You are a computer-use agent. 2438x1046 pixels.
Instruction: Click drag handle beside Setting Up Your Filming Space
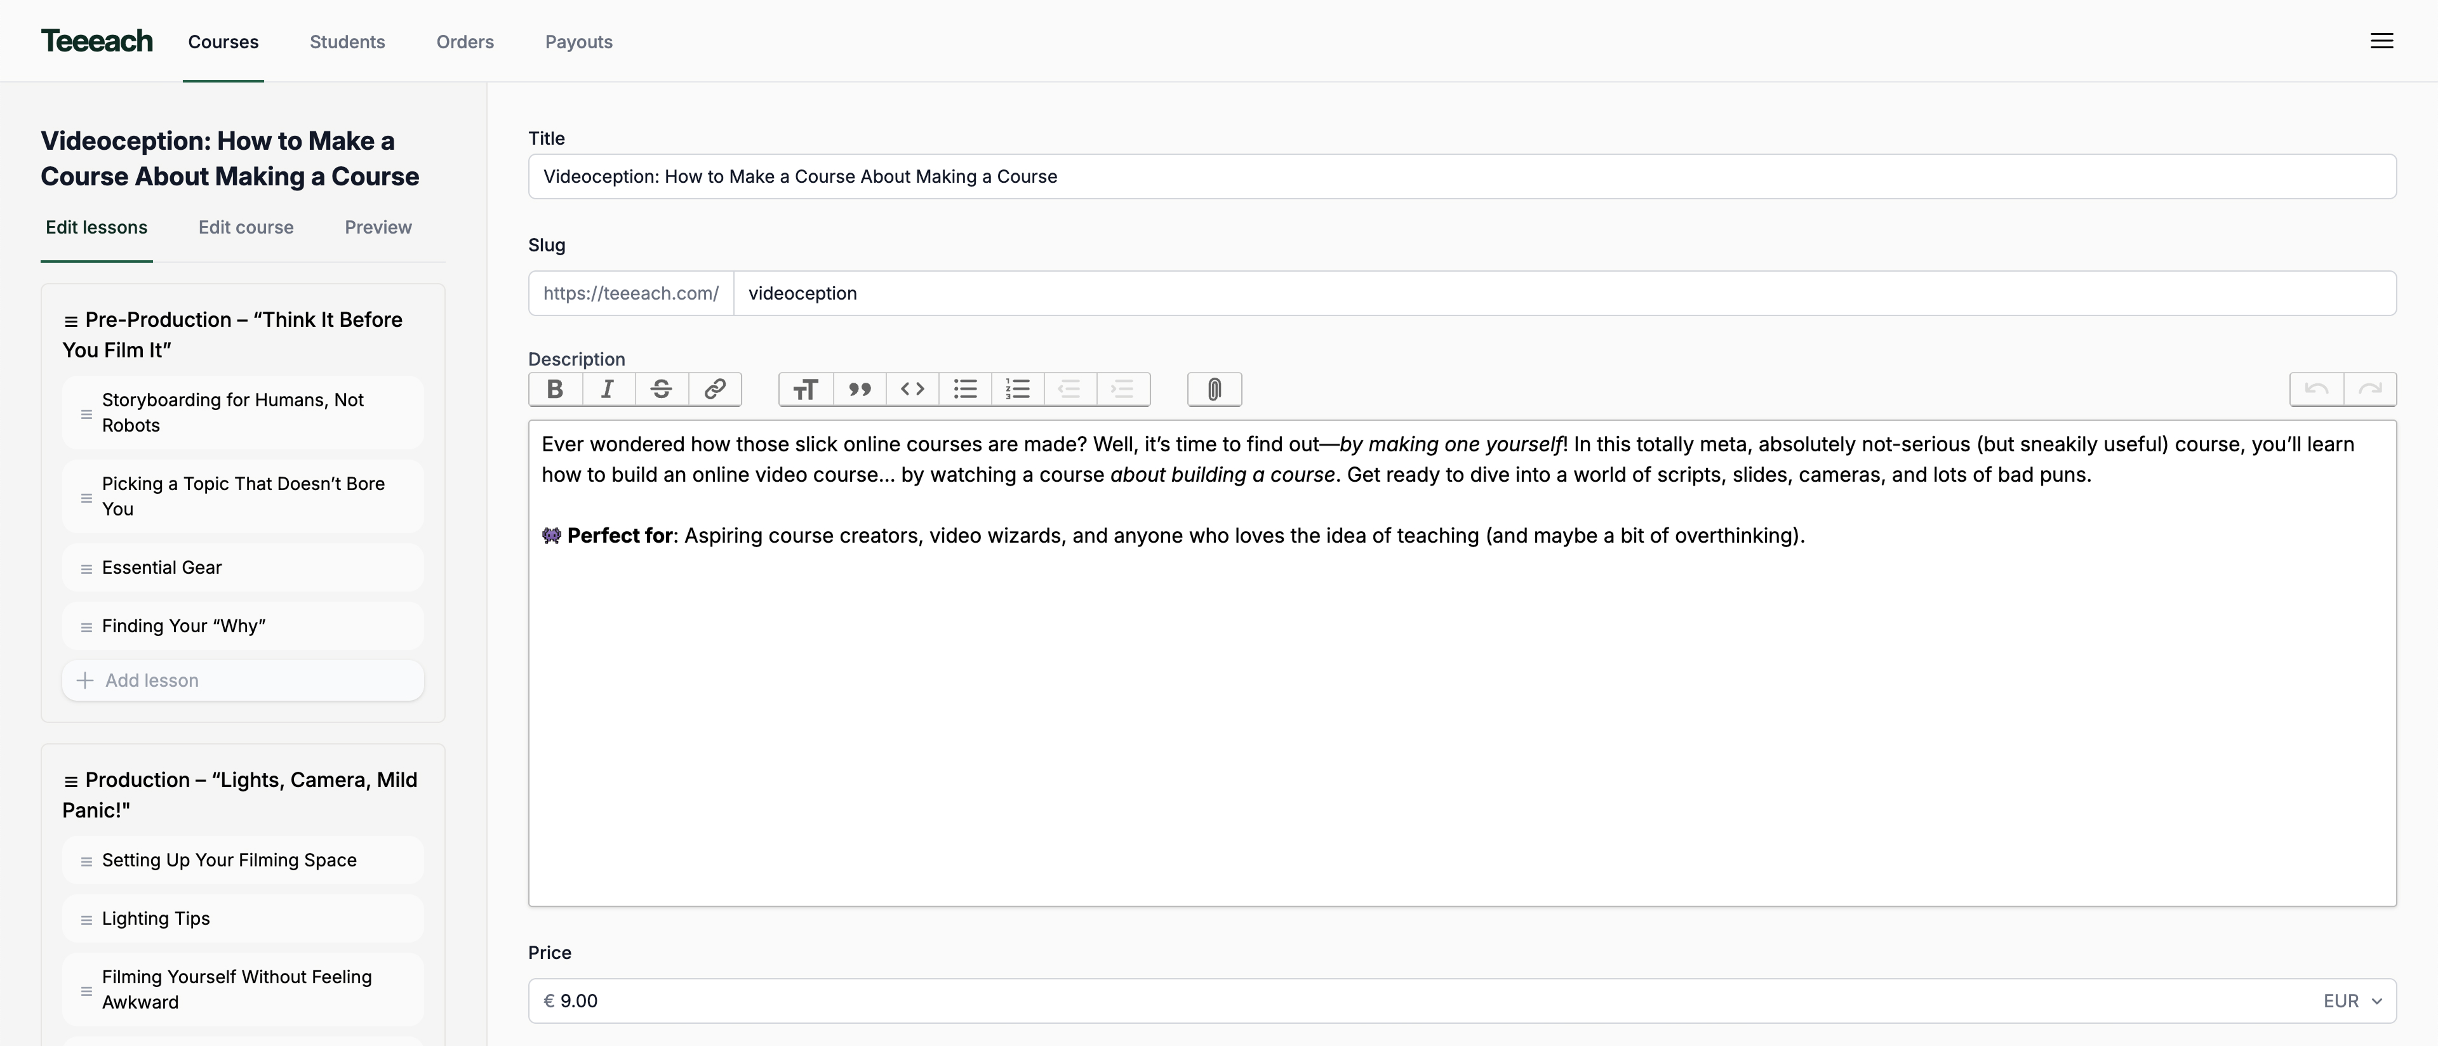[86, 861]
